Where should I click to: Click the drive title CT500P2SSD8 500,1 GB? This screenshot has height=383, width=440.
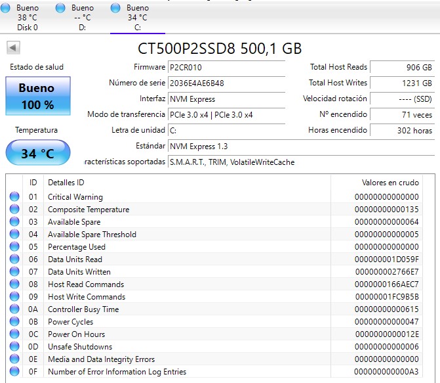click(220, 49)
